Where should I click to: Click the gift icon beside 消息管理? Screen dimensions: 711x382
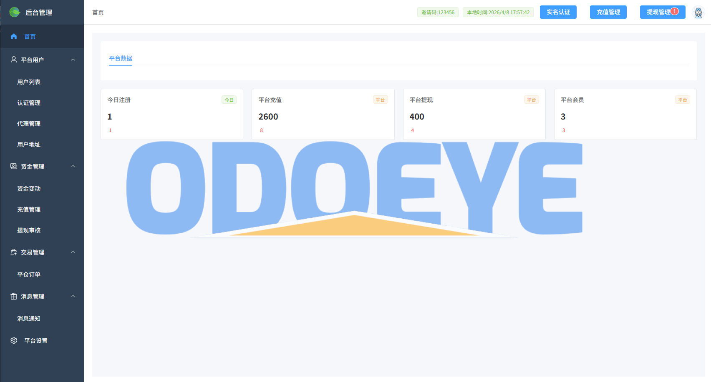click(14, 296)
